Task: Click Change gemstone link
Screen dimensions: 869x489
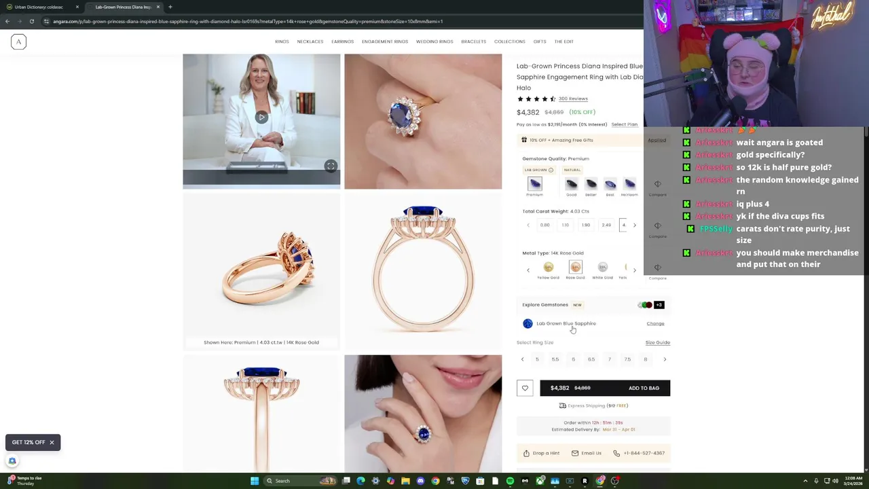Action: [x=655, y=323]
